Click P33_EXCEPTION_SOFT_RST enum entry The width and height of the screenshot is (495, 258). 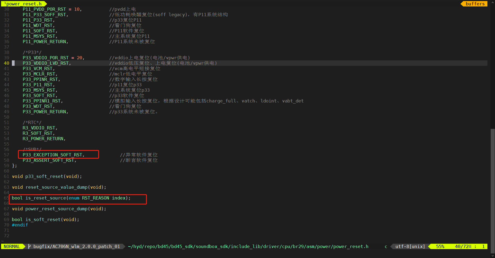point(53,155)
